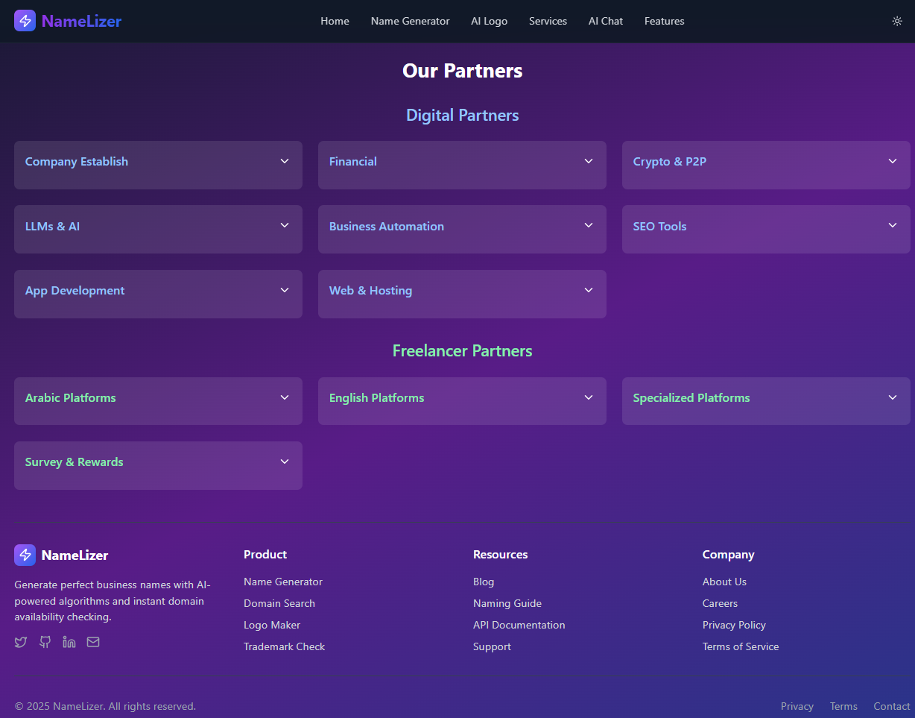This screenshot has height=718, width=915.
Task: Click the Contact link in the bottom bar
Action: click(891, 706)
